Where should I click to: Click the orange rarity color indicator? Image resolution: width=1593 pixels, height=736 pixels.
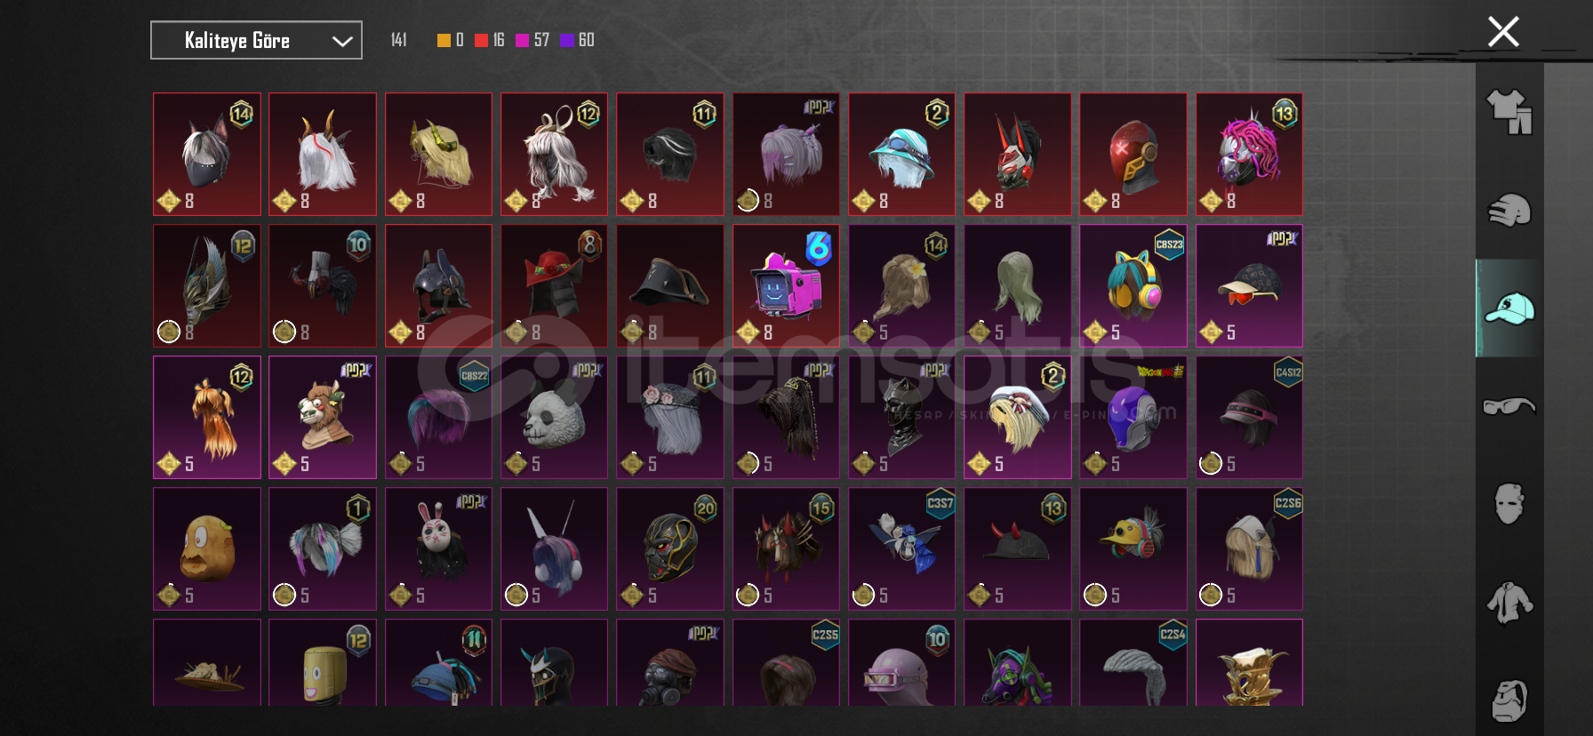[x=444, y=40]
